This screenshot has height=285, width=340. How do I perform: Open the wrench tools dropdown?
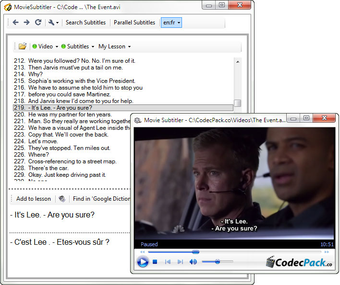click(53, 23)
